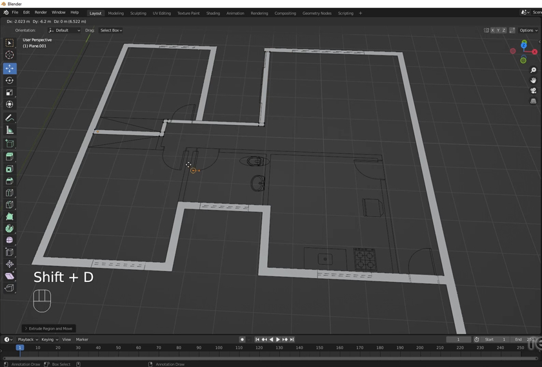Toggle Z axis mirror
The width and height of the screenshot is (542, 367).
point(503,30)
